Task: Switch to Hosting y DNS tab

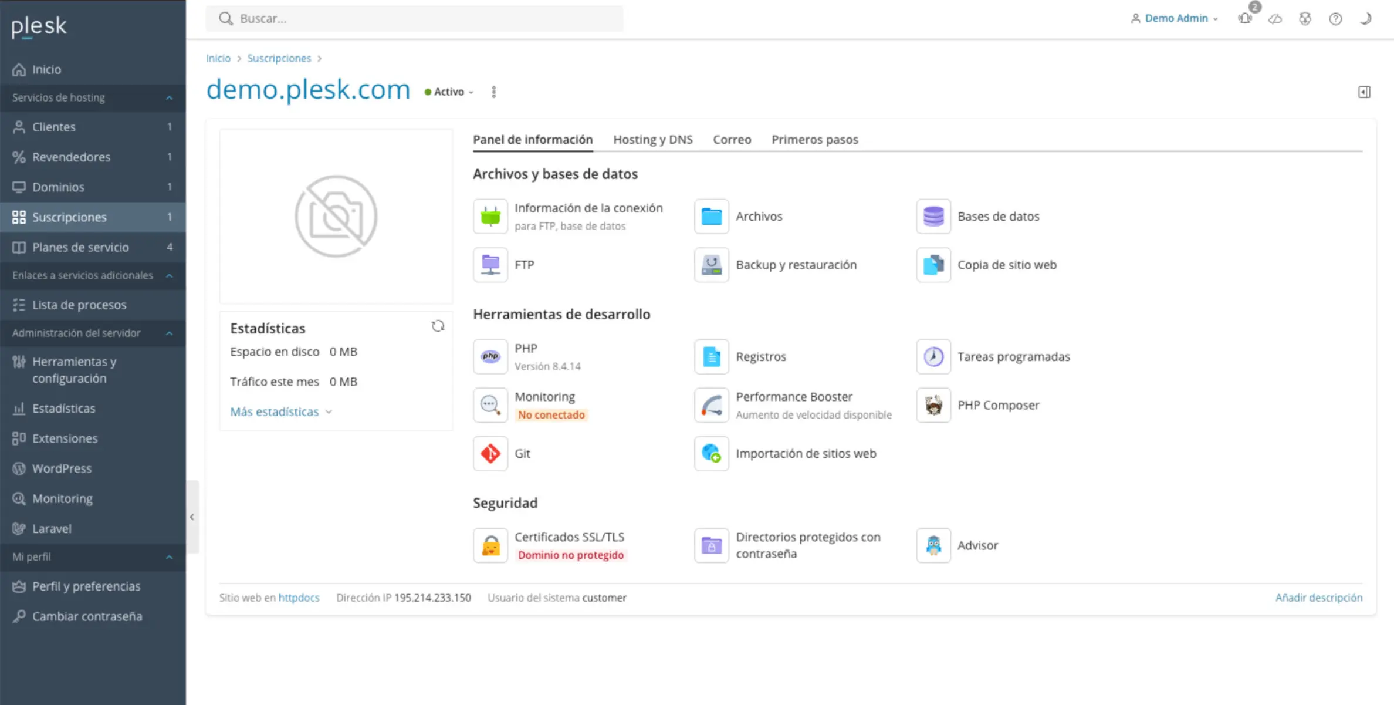Action: (x=652, y=140)
